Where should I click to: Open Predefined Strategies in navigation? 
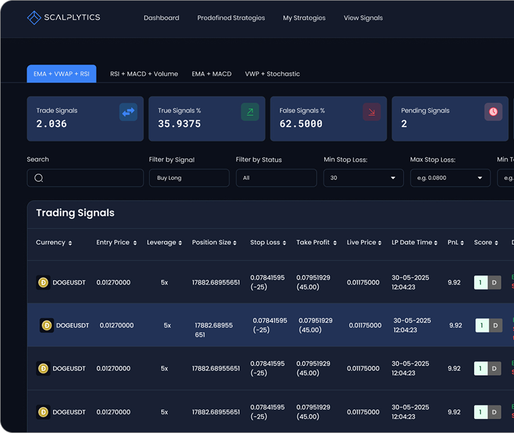pos(231,18)
